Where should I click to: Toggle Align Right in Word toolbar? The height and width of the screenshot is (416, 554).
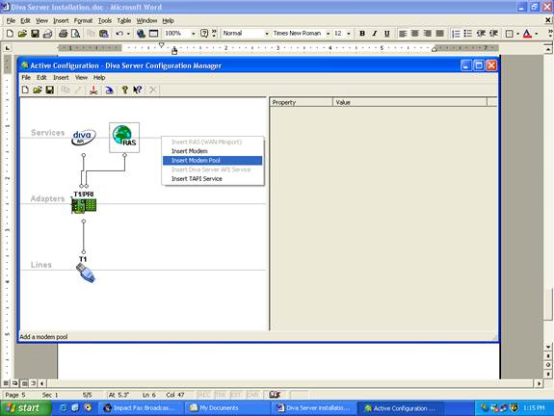[x=427, y=34]
